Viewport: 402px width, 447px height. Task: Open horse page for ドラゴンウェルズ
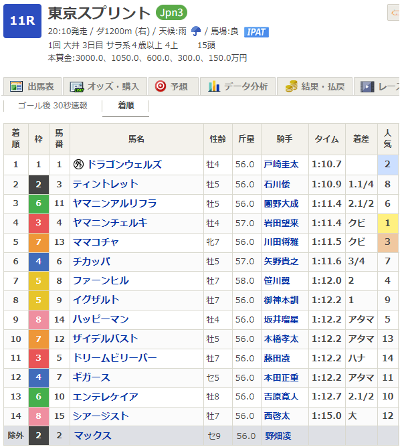coord(124,165)
